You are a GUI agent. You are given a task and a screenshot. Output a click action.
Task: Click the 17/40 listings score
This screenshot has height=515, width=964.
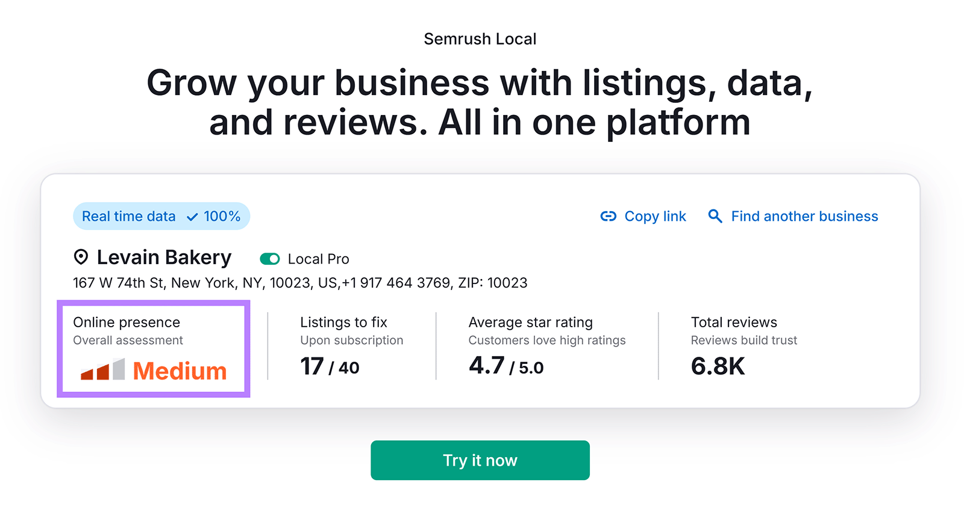click(329, 367)
